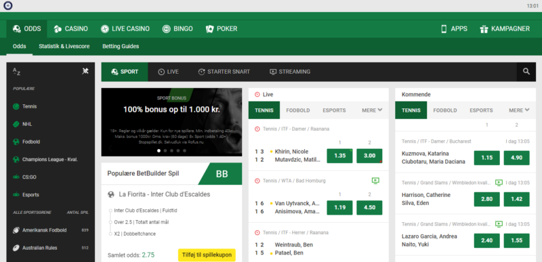Open the CASINO section
The height and width of the screenshot is (262, 542).
pos(71,29)
